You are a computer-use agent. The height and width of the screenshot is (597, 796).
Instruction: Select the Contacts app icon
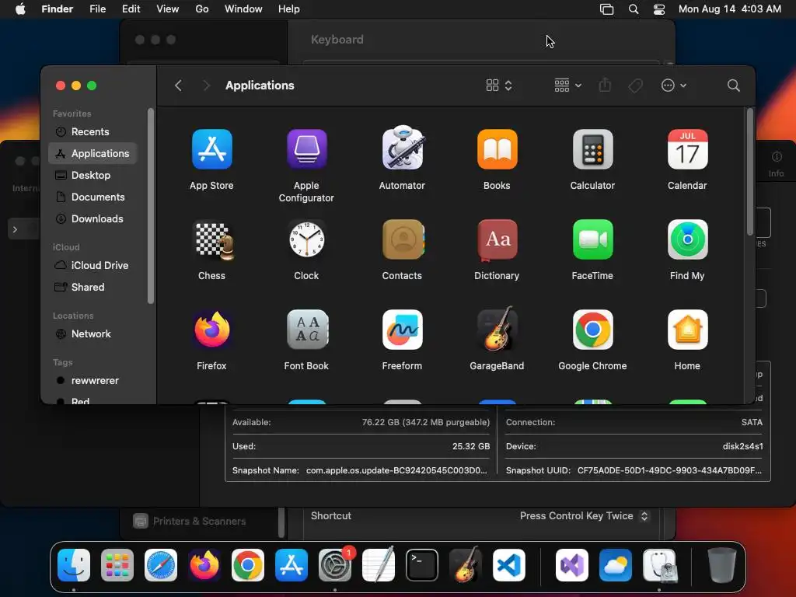coord(403,239)
